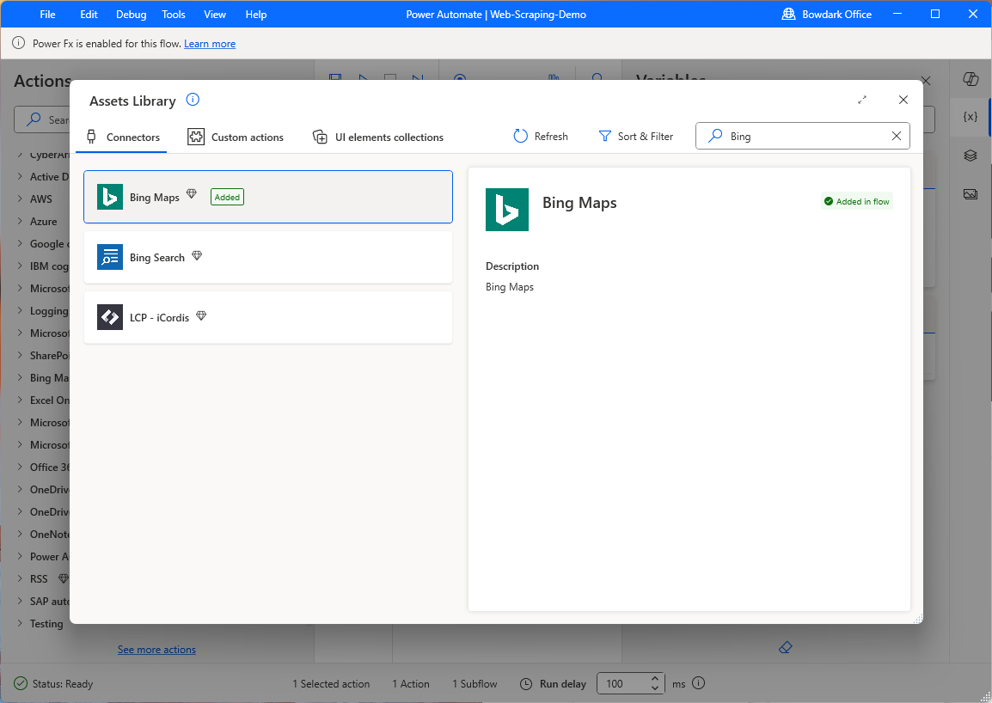992x703 pixels.
Task: Click the Run flow play icon
Action: click(x=363, y=78)
